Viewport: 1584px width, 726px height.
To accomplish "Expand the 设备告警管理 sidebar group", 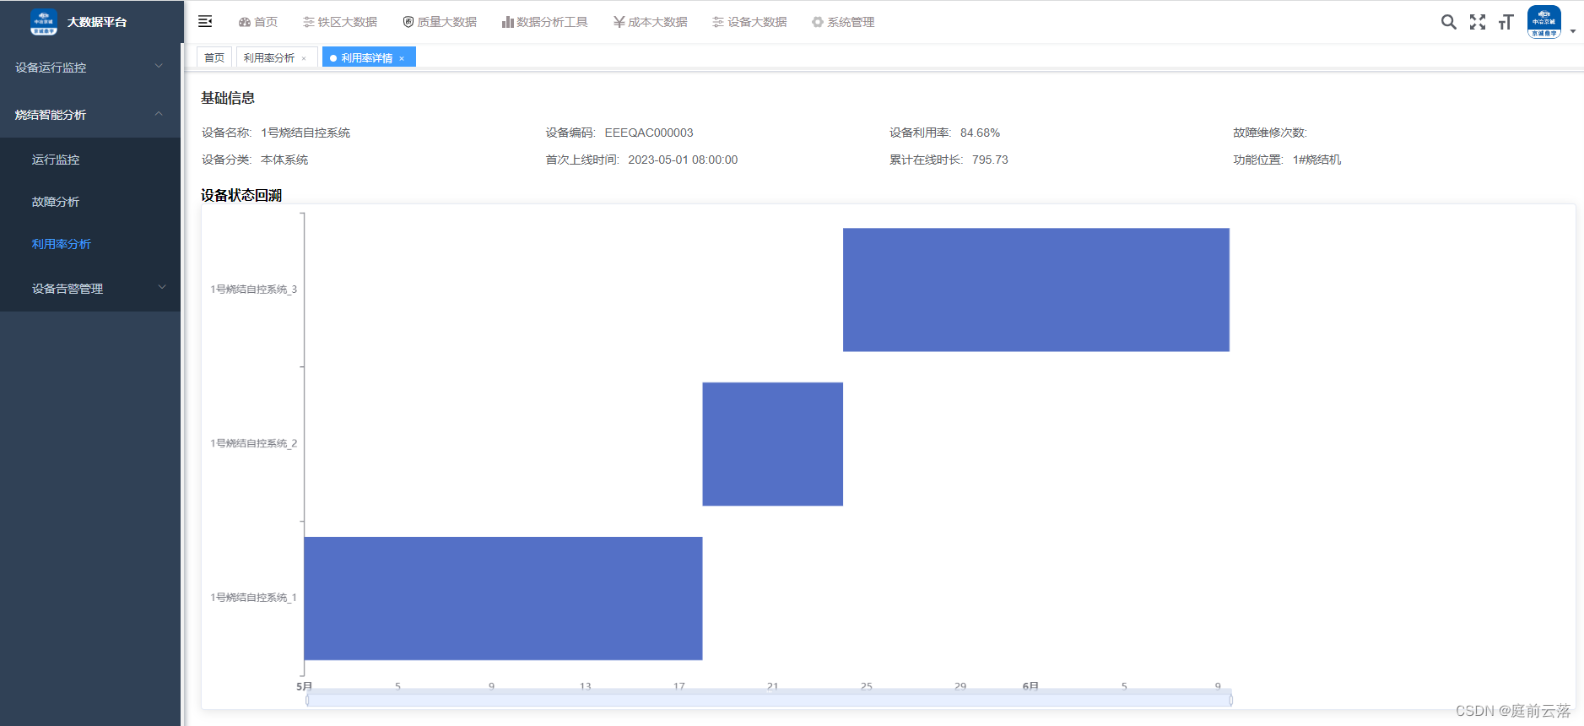I will coord(90,288).
